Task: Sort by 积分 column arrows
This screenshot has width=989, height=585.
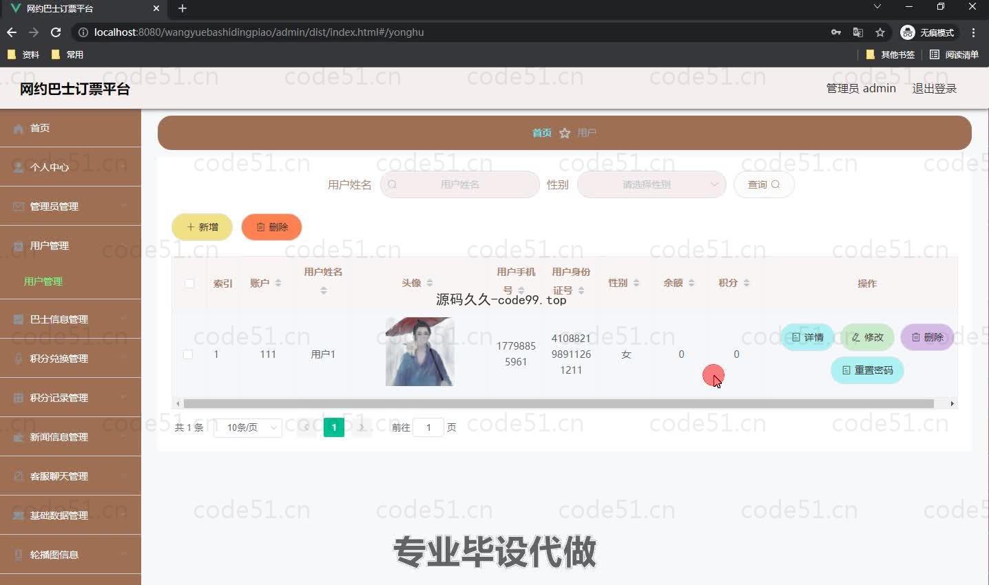Action: click(747, 283)
